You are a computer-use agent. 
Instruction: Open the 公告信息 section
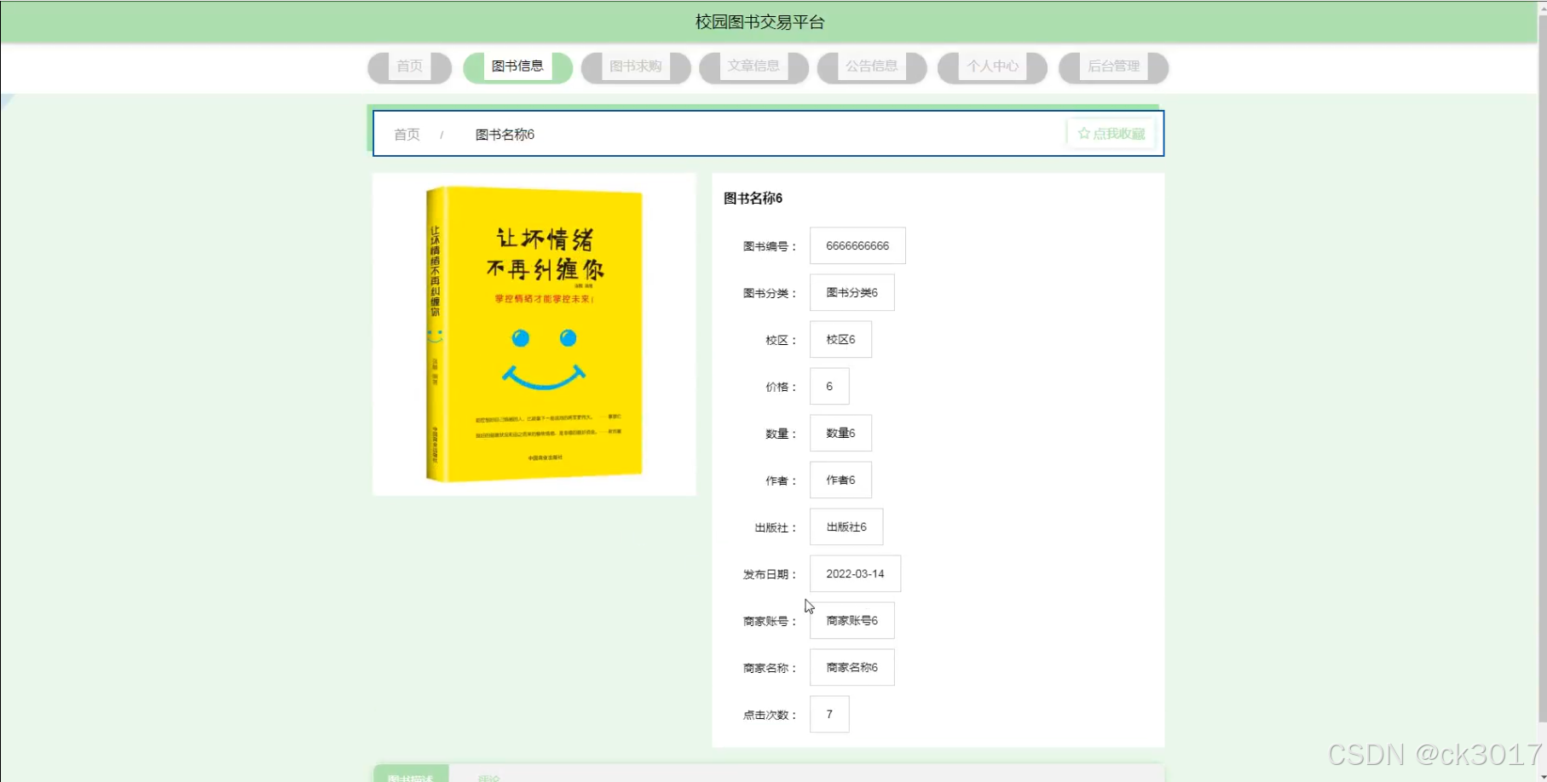pos(871,66)
